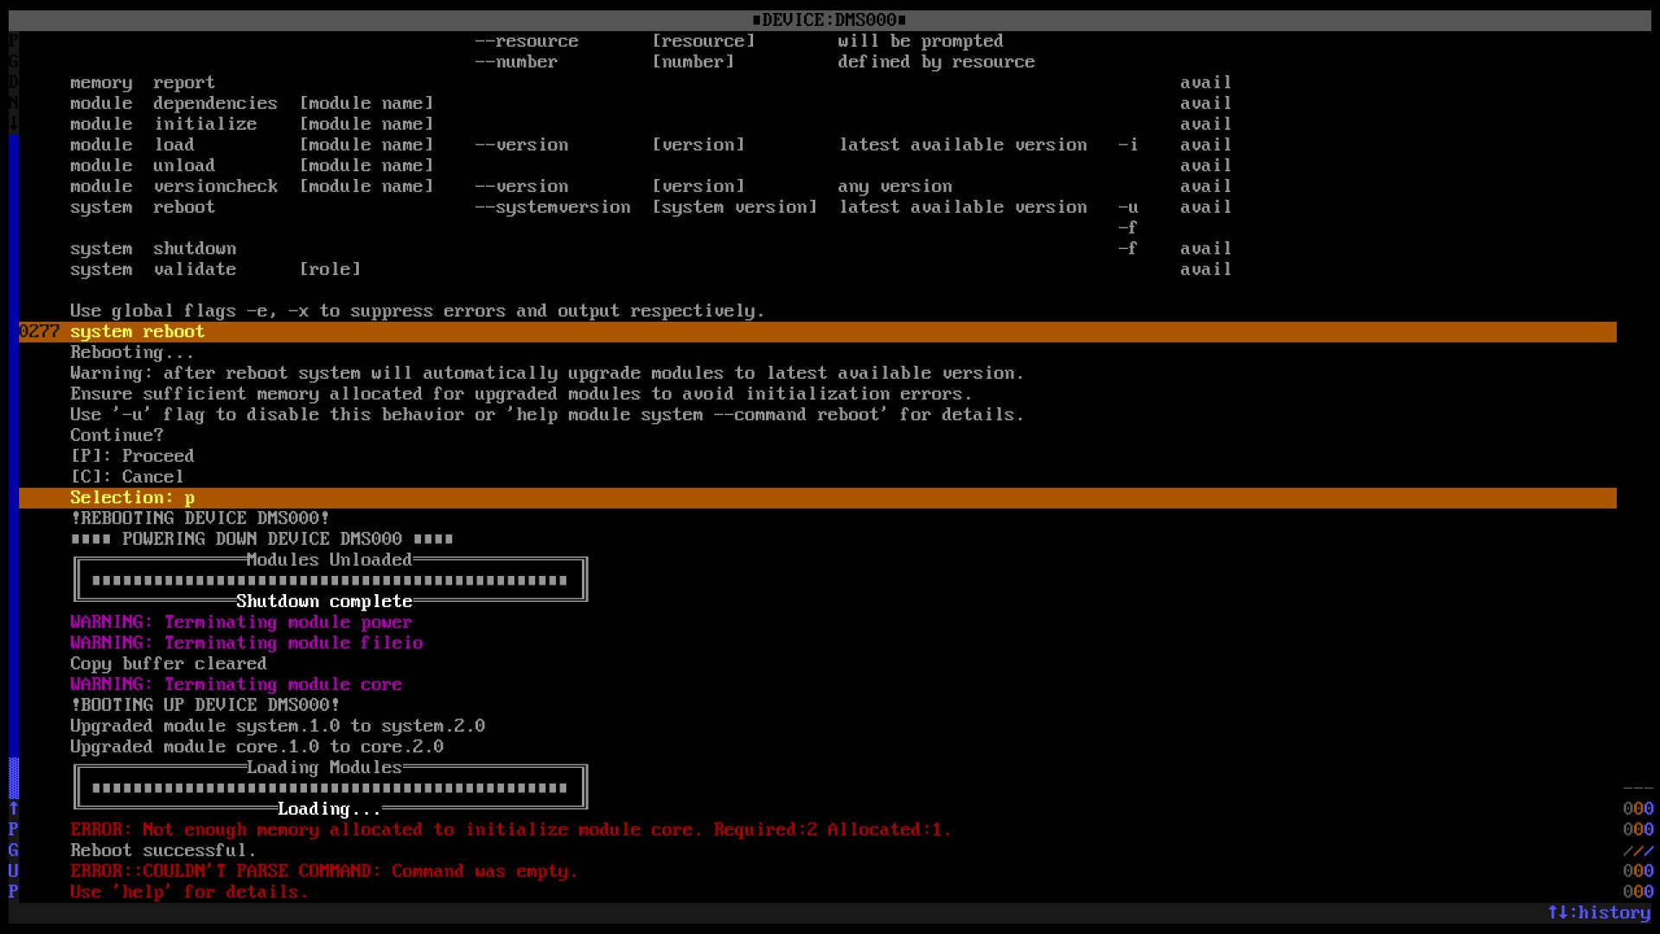This screenshot has height=934, width=1660.
Task: Choose the [C]: Cancel option
Action: tap(127, 477)
